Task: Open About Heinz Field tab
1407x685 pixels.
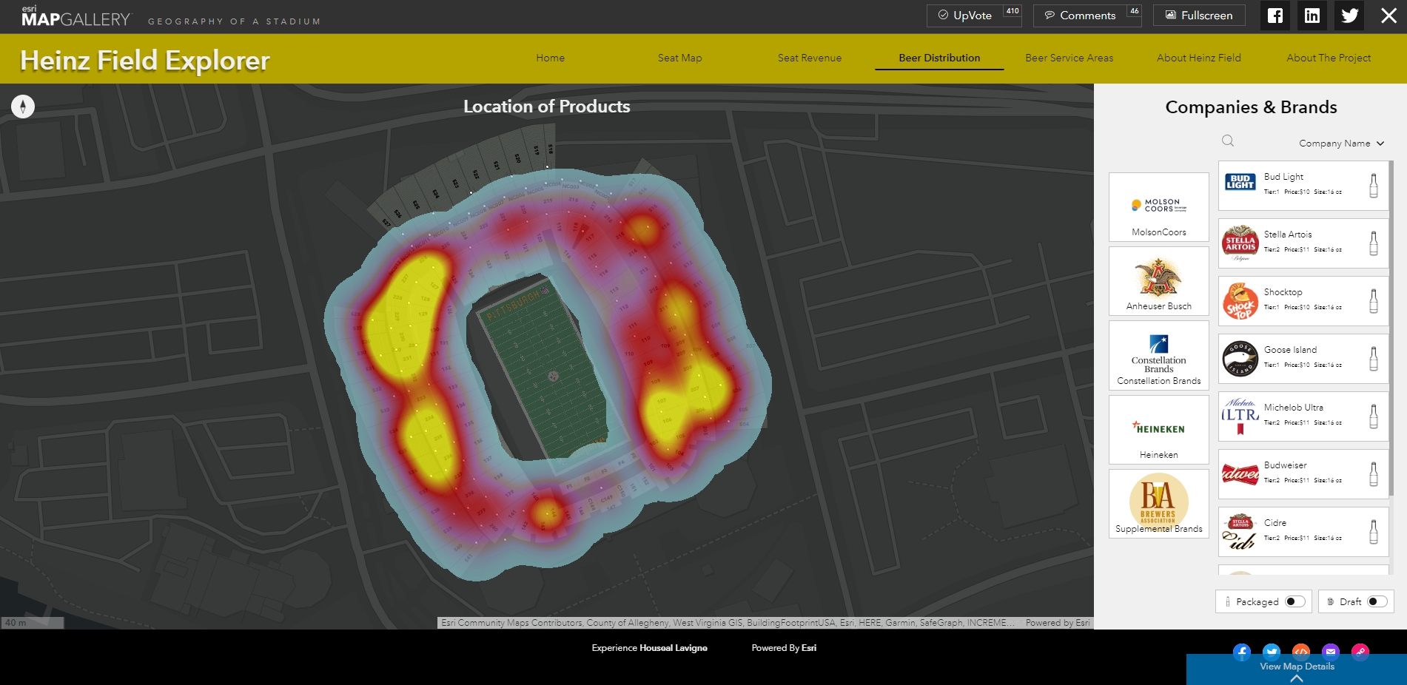Action: coord(1199,58)
